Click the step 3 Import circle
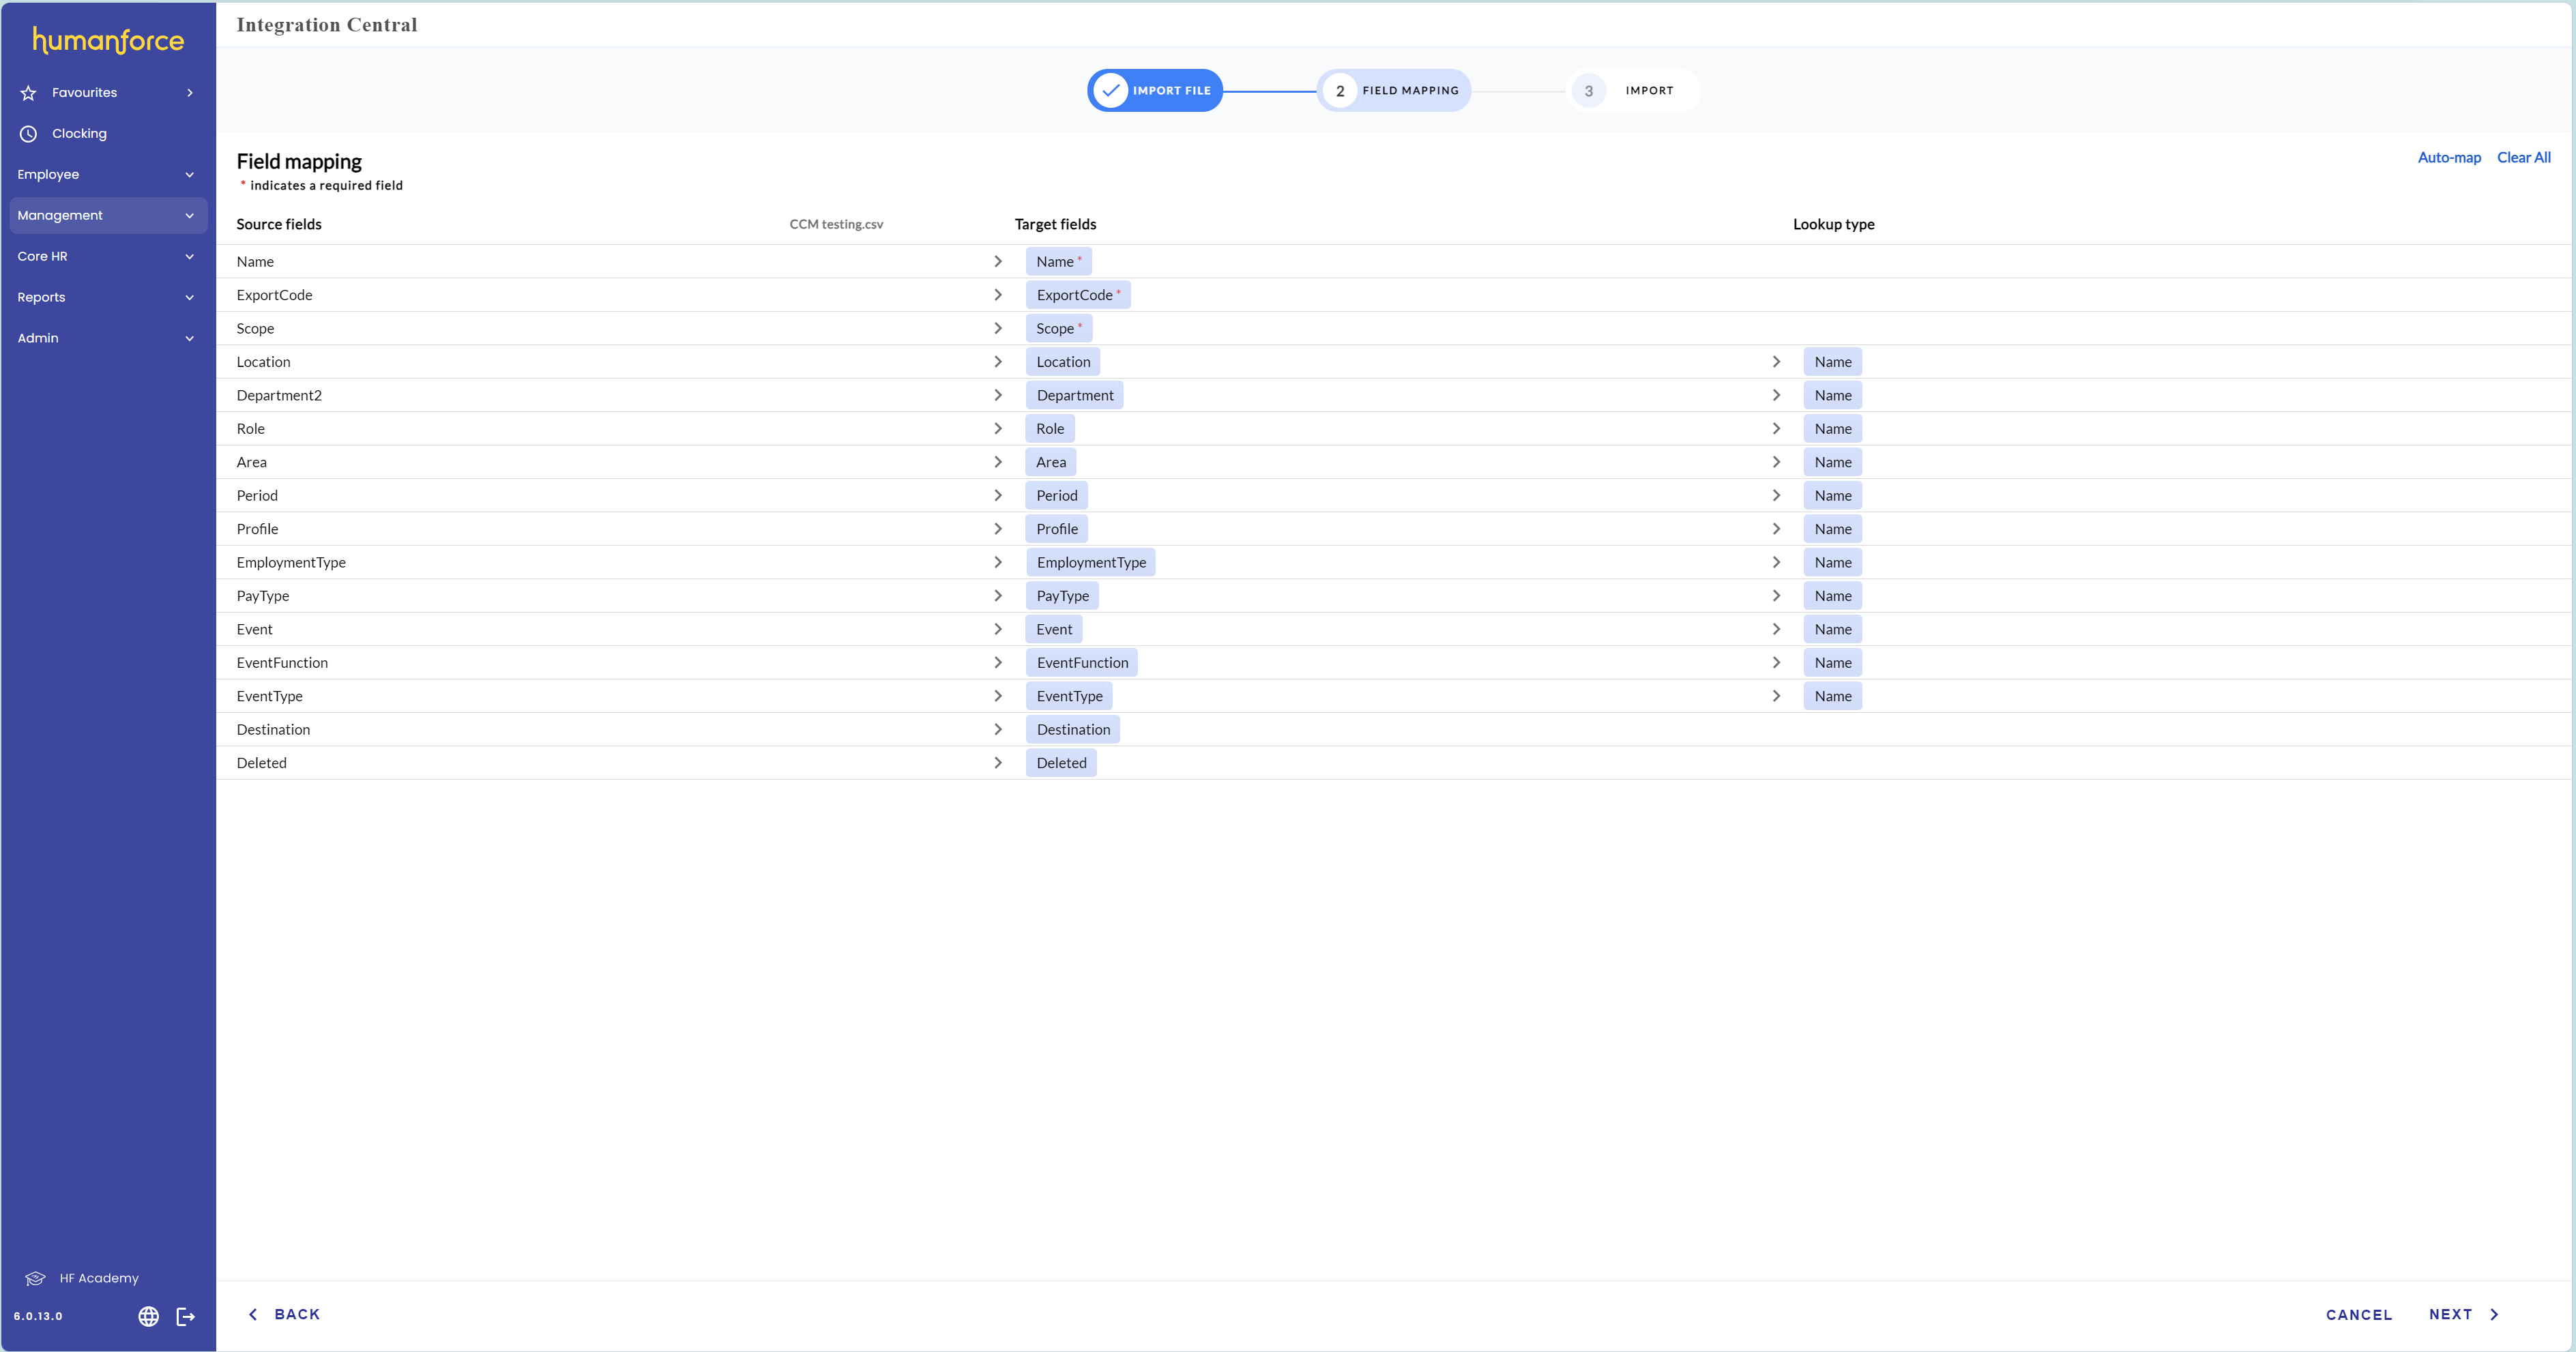This screenshot has height=1352, width=2576. [x=1588, y=91]
